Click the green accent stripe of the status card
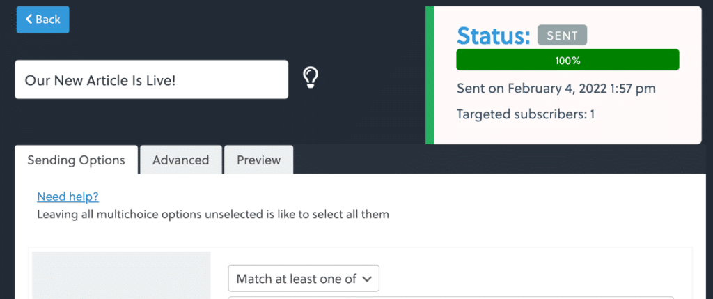Screen dimensions: 713x299 tap(430, 75)
